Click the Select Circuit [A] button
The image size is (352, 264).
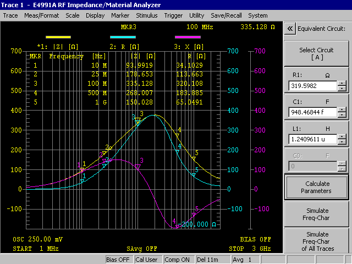[x=316, y=53]
